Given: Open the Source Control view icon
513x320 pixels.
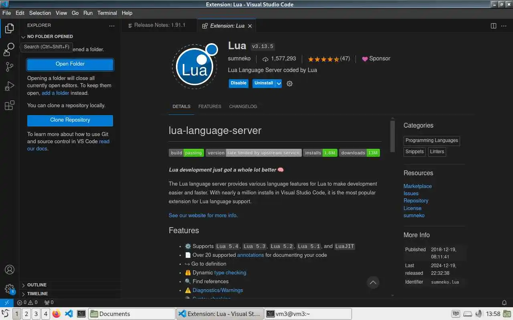Looking at the screenshot, I should pos(9,67).
